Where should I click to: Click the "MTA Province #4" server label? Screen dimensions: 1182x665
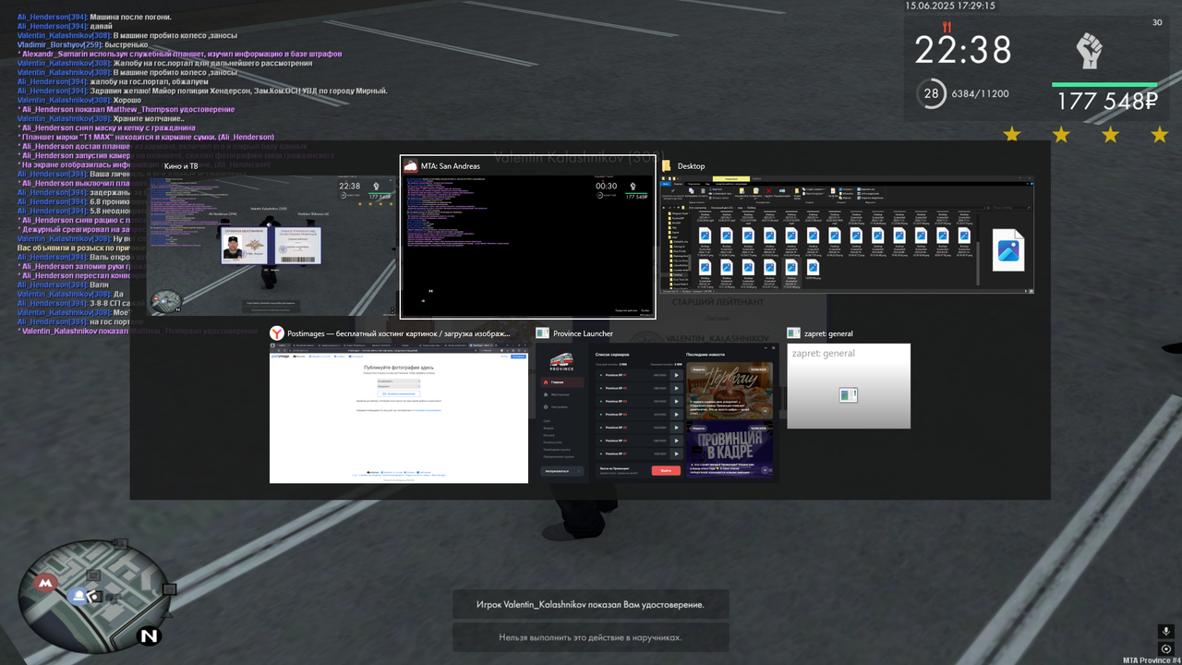[x=1152, y=659]
